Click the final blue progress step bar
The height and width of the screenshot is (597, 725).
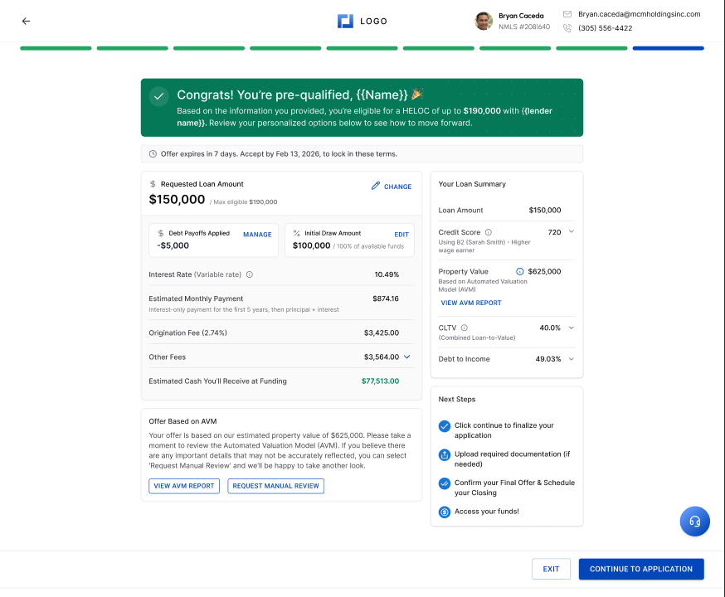(x=668, y=48)
